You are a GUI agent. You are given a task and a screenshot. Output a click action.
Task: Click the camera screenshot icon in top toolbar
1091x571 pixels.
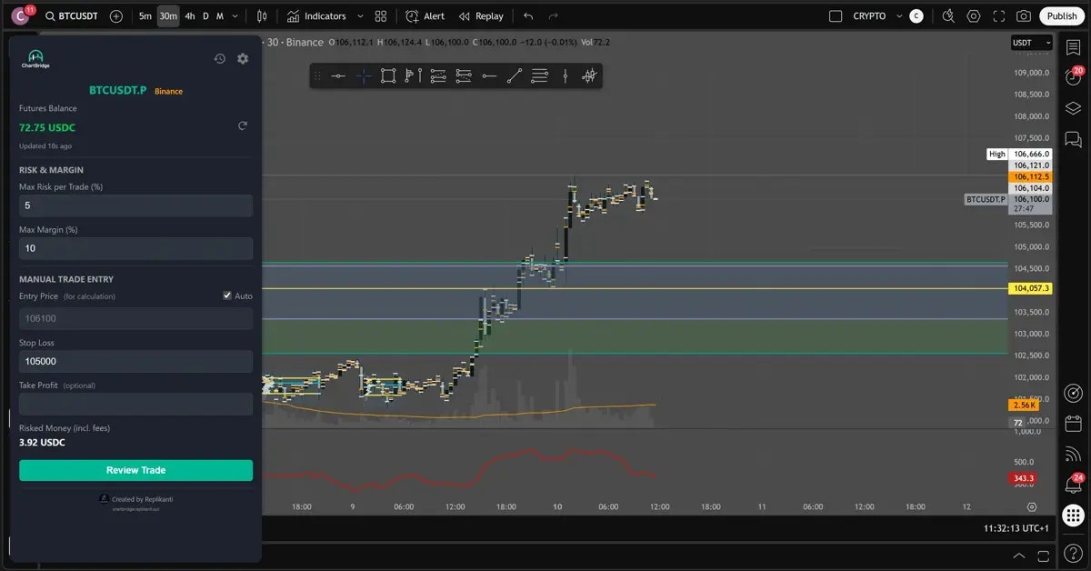1025,15
